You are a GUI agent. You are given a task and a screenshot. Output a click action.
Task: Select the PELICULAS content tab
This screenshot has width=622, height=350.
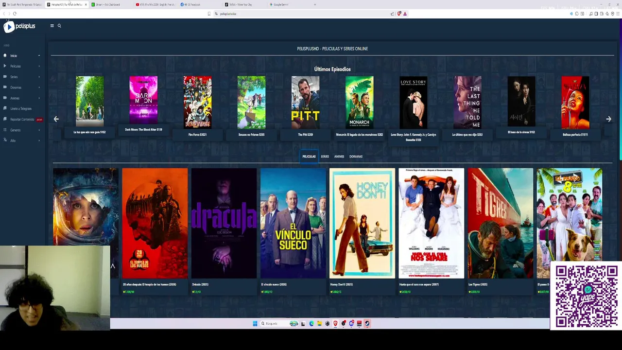click(309, 157)
